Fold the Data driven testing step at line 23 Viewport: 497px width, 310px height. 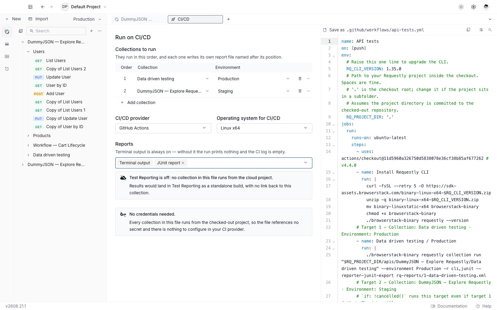tap(334, 241)
